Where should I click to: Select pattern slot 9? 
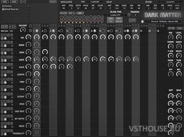point(91,17)
